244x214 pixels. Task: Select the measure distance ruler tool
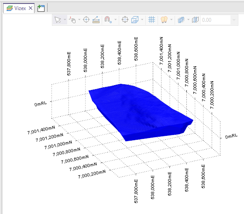tap(96, 20)
